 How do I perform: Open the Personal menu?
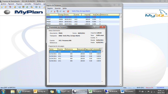pyautogui.click(x=11, y=4)
